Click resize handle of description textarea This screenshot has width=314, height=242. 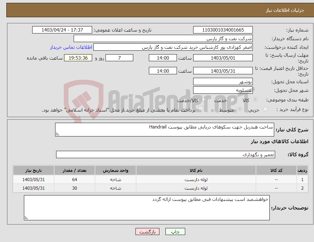(x=57, y=134)
